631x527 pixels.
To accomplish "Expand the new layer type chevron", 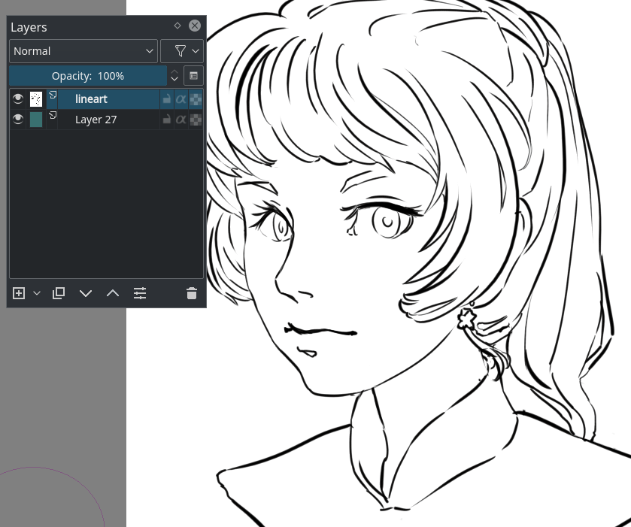I will point(36,293).
